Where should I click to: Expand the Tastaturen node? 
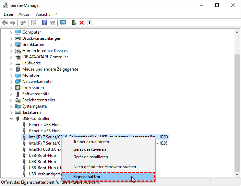(x=11, y=113)
